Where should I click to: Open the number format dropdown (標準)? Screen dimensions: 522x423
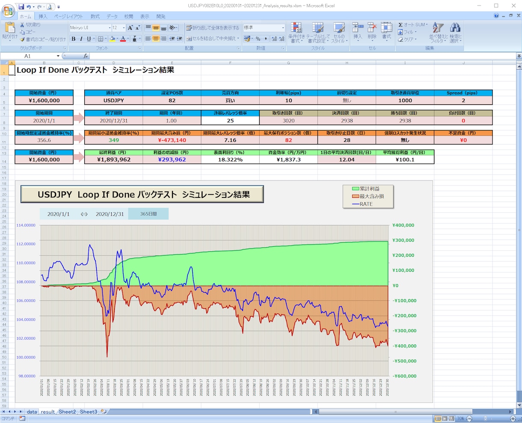click(283, 28)
